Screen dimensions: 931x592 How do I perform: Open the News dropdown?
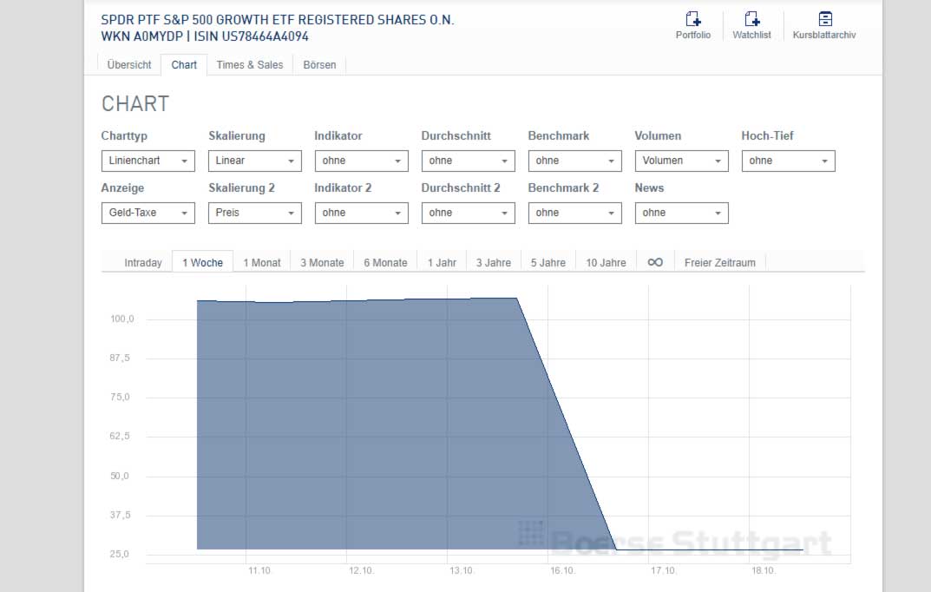681,213
